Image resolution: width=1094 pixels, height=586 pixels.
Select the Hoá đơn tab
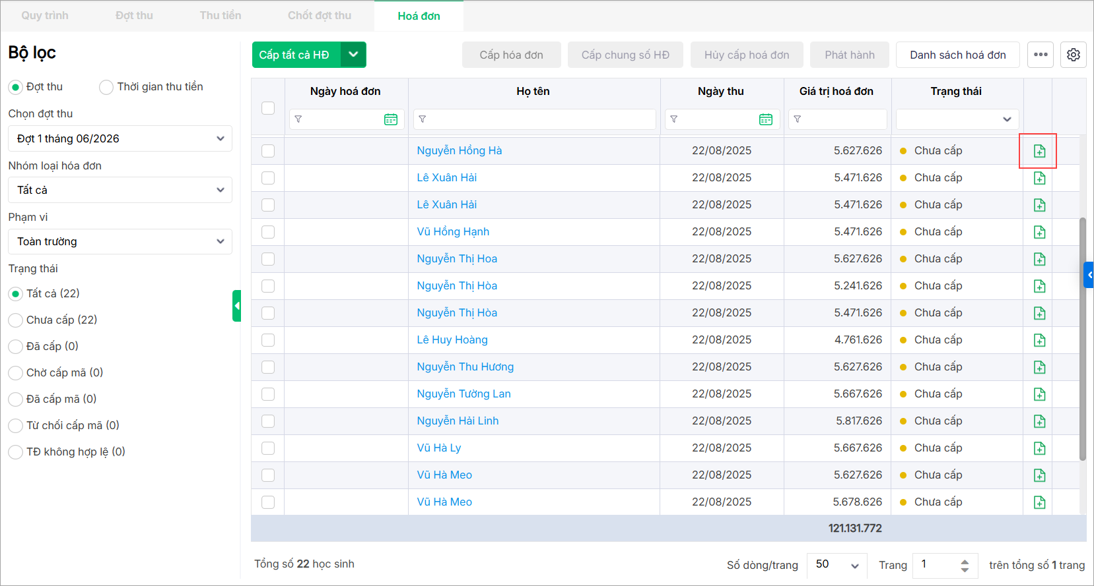coord(419,16)
